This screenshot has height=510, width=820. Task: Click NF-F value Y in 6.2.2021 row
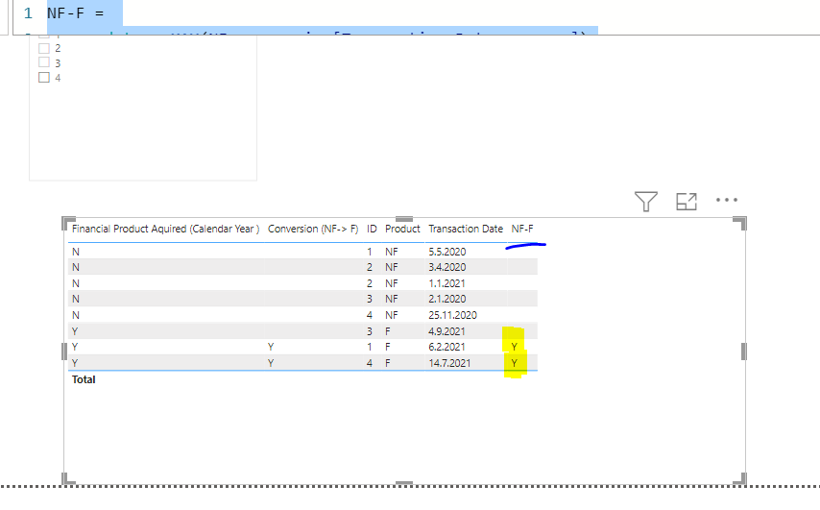click(x=514, y=347)
